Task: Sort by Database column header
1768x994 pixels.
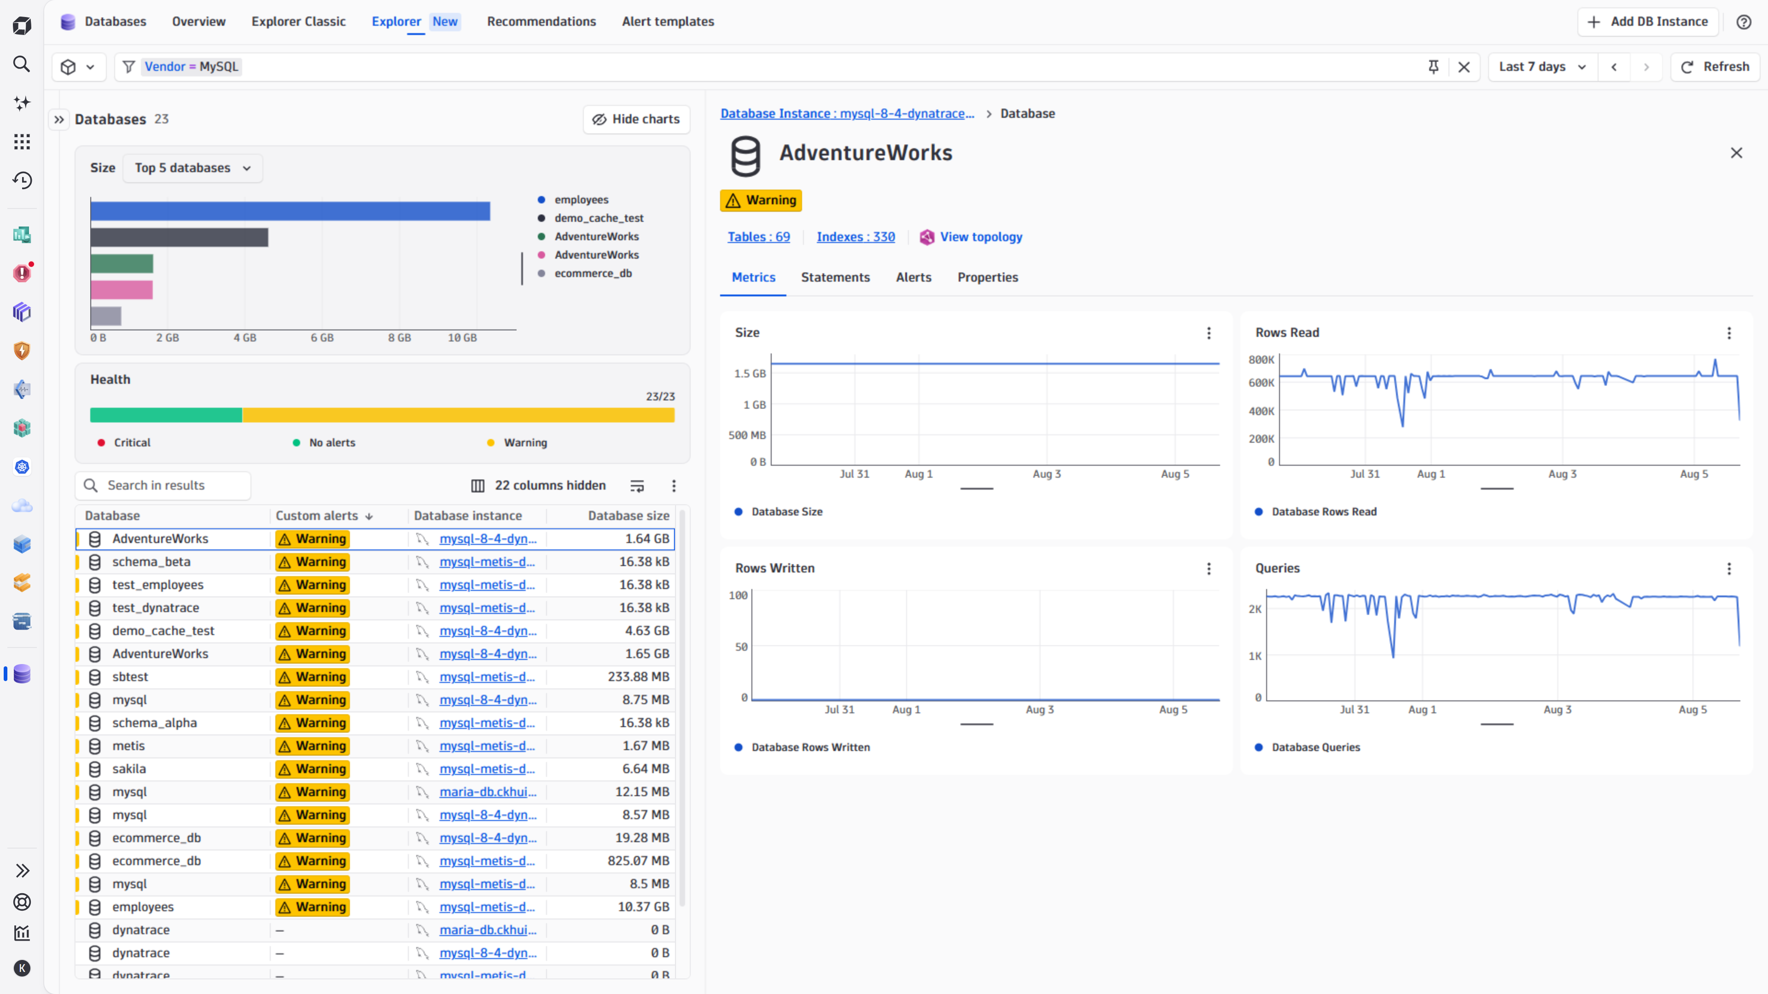Action: pyautogui.click(x=112, y=516)
